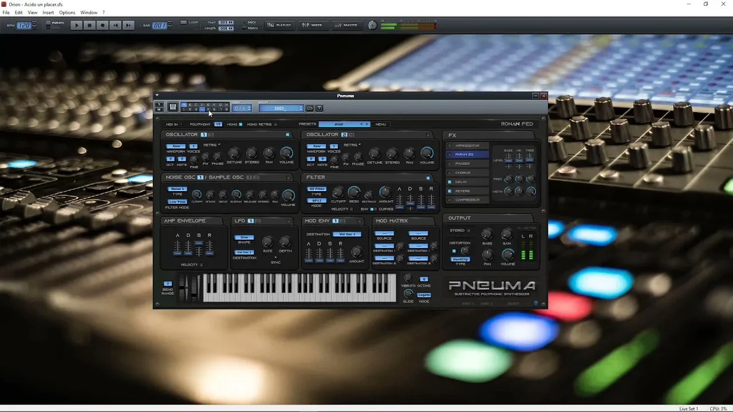Viewport: 733px width, 412px height.
Task: Click the load preset folder icon
Action: (310, 108)
